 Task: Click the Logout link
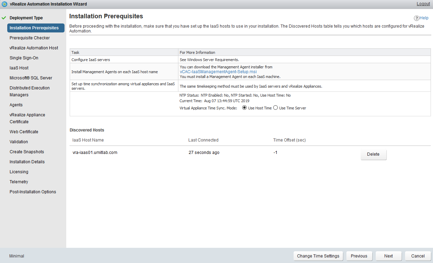pyautogui.click(x=423, y=4)
